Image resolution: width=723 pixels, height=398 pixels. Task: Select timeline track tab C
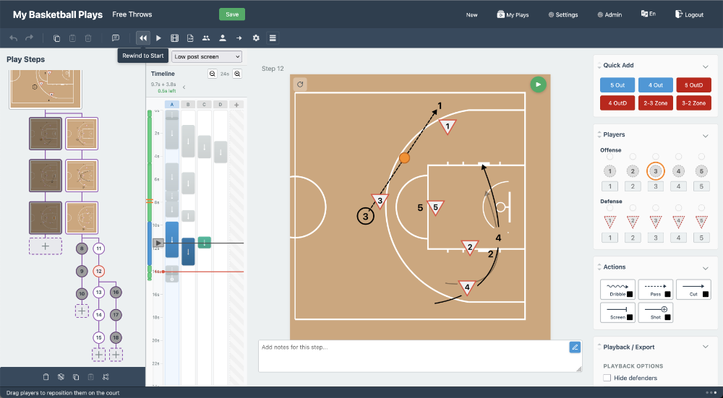205,105
